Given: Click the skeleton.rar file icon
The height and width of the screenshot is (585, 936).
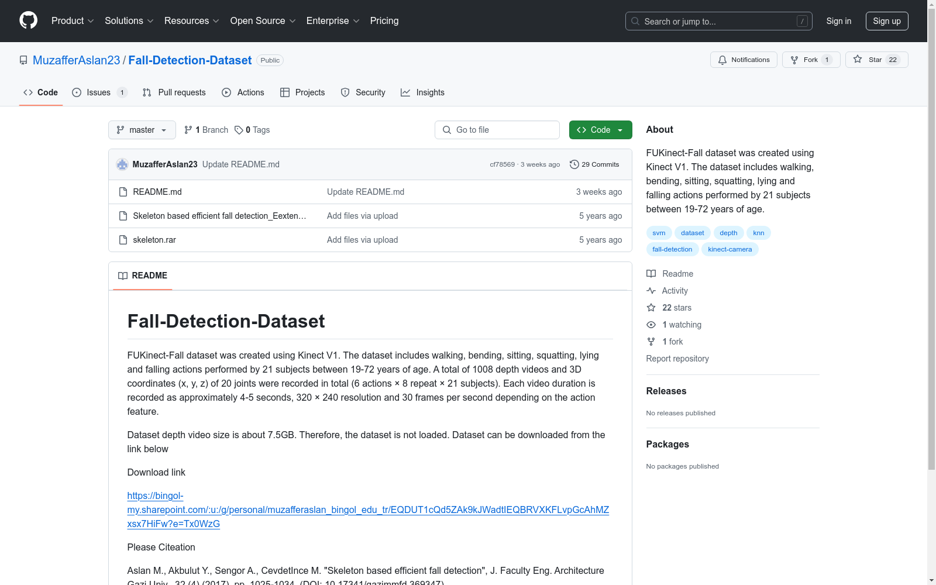Looking at the screenshot, I should [x=123, y=240].
